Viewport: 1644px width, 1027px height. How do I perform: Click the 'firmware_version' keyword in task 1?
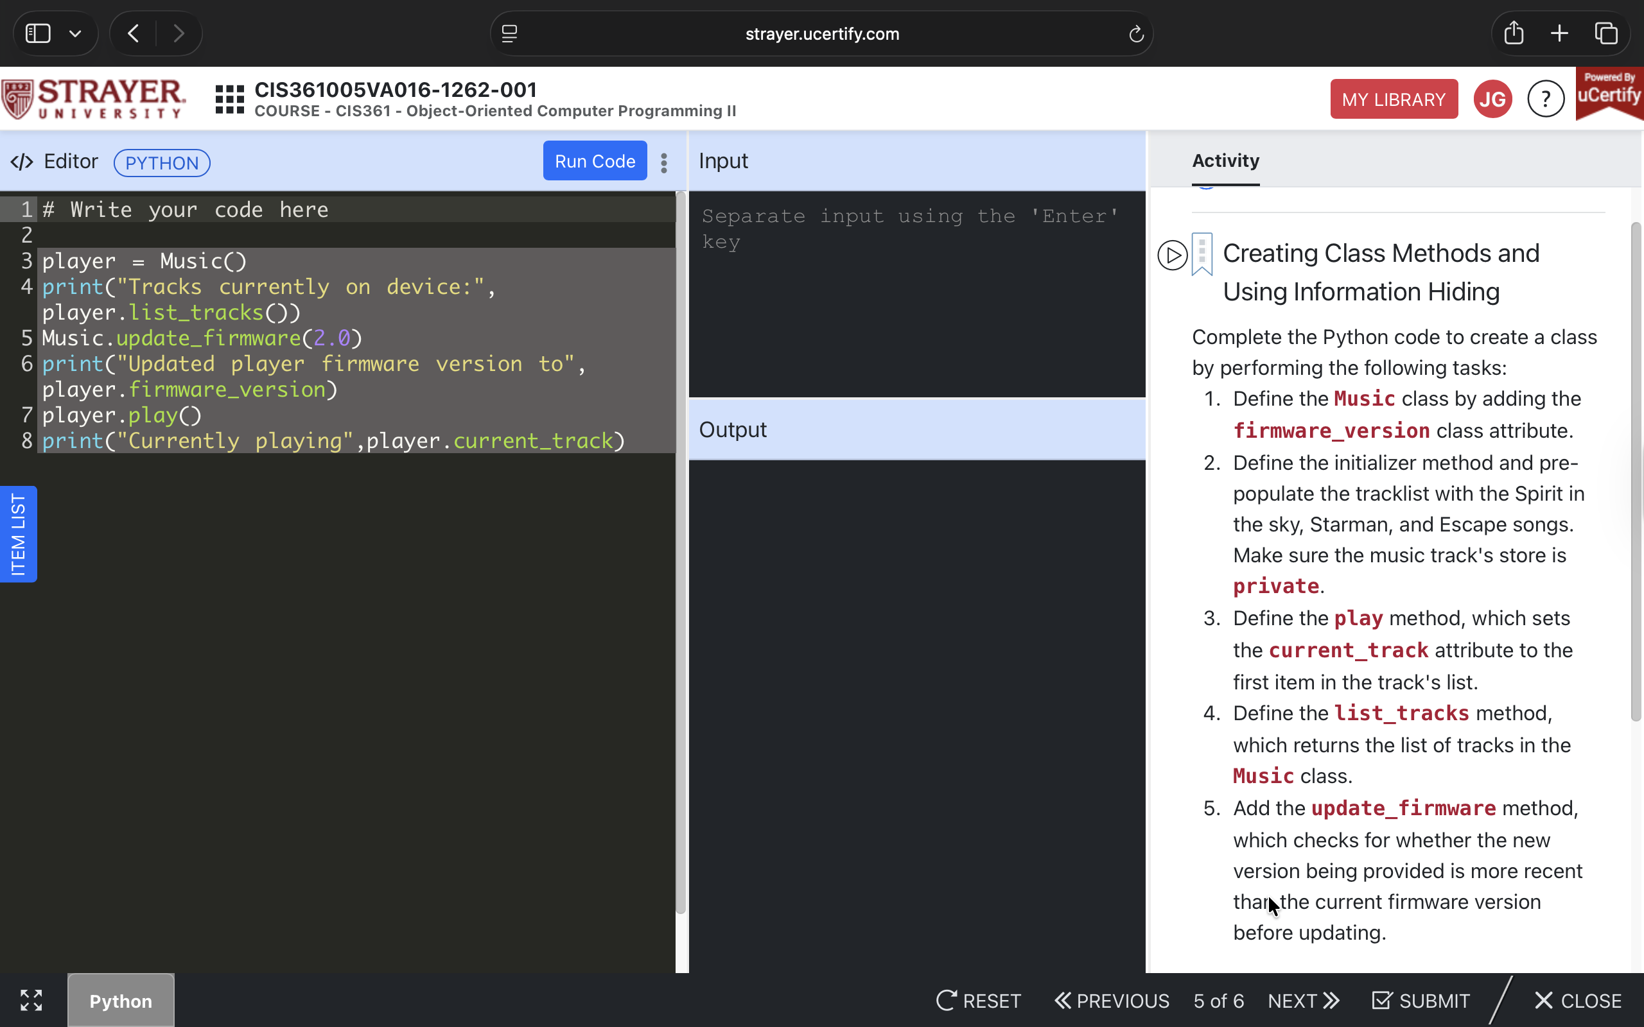1331,431
